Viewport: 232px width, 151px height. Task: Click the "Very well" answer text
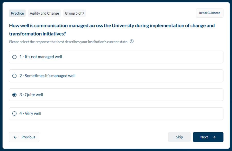coord(33,114)
